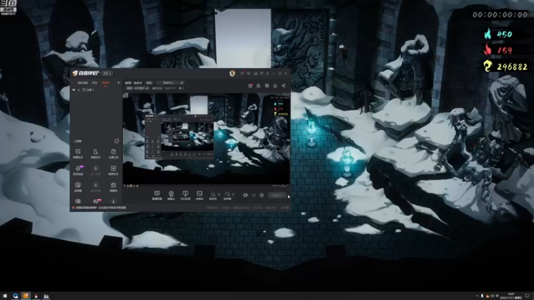Screen dimensions: 534x300
Task: Select the orange highlighted scene tab
Action: (x=105, y=83)
